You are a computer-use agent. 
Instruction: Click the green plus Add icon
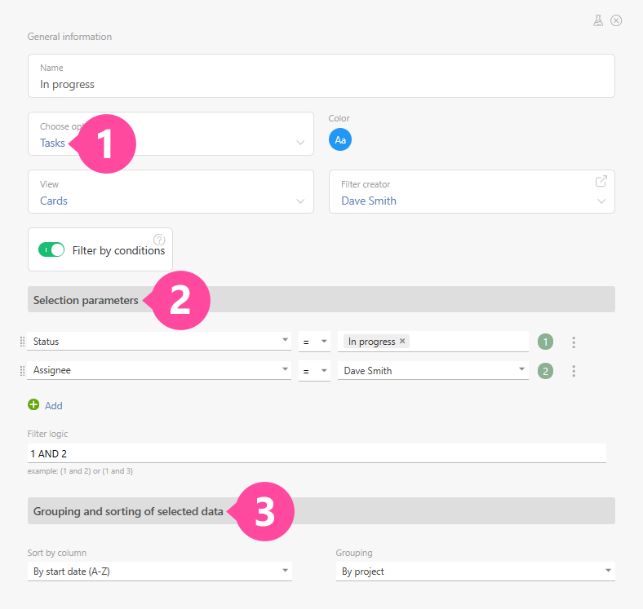33,404
